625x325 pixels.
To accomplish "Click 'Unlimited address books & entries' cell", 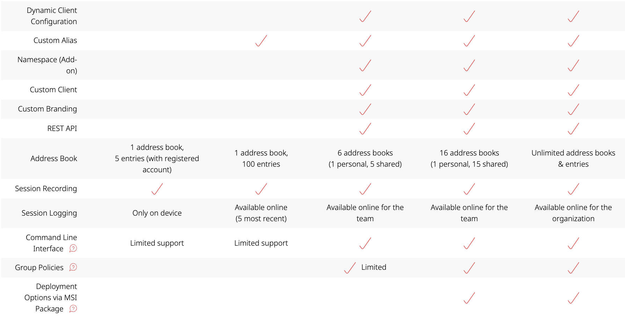I will (573, 159).
